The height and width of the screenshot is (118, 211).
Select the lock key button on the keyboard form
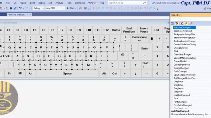(152, 39)
